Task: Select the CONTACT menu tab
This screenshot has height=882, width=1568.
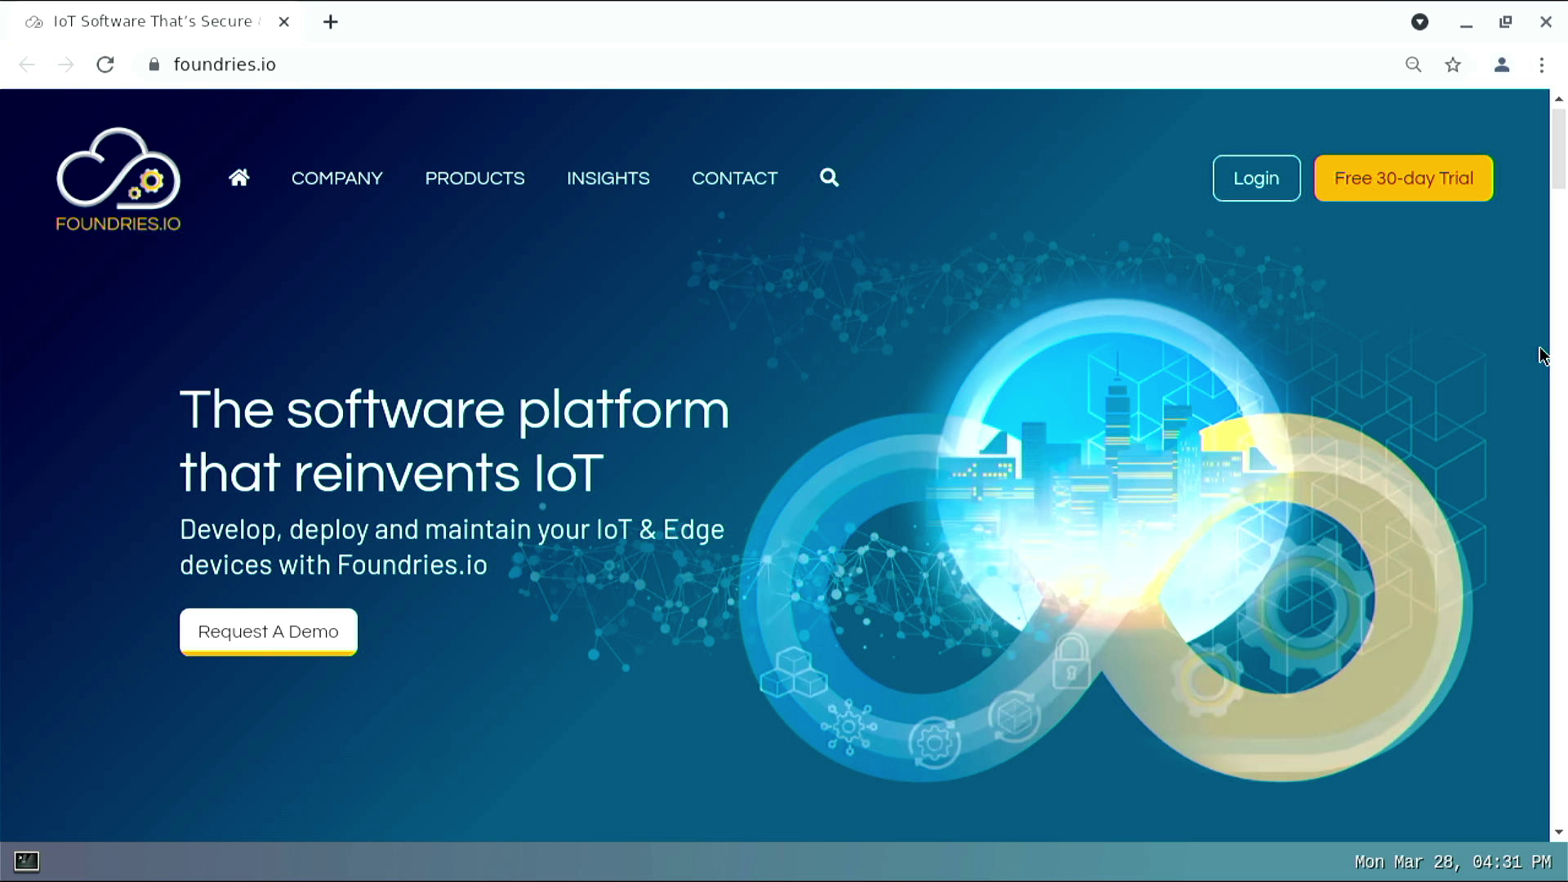Action: (x=733, y=178)
